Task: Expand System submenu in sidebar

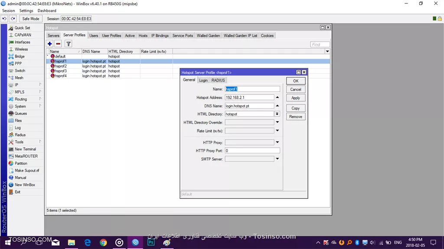Action: pos(40,106)
